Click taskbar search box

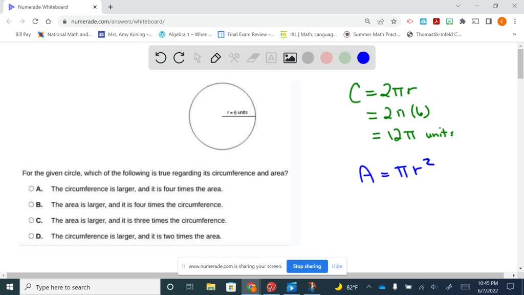pos(90,287)
